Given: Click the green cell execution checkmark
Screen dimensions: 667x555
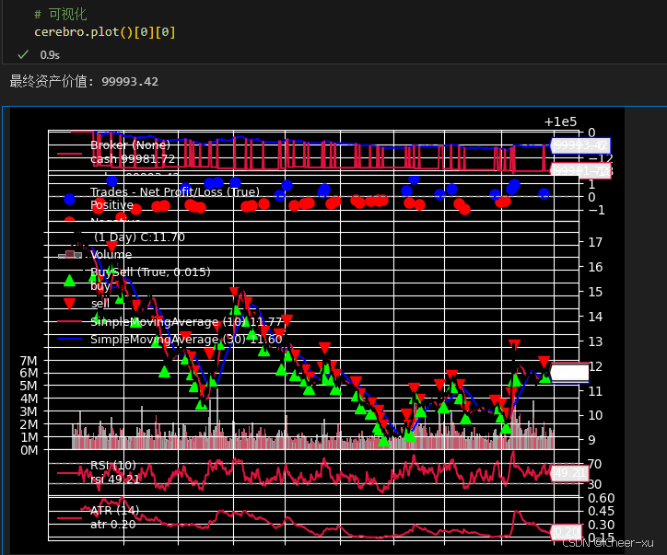Looking at the screenshot, I should (23, 54).
